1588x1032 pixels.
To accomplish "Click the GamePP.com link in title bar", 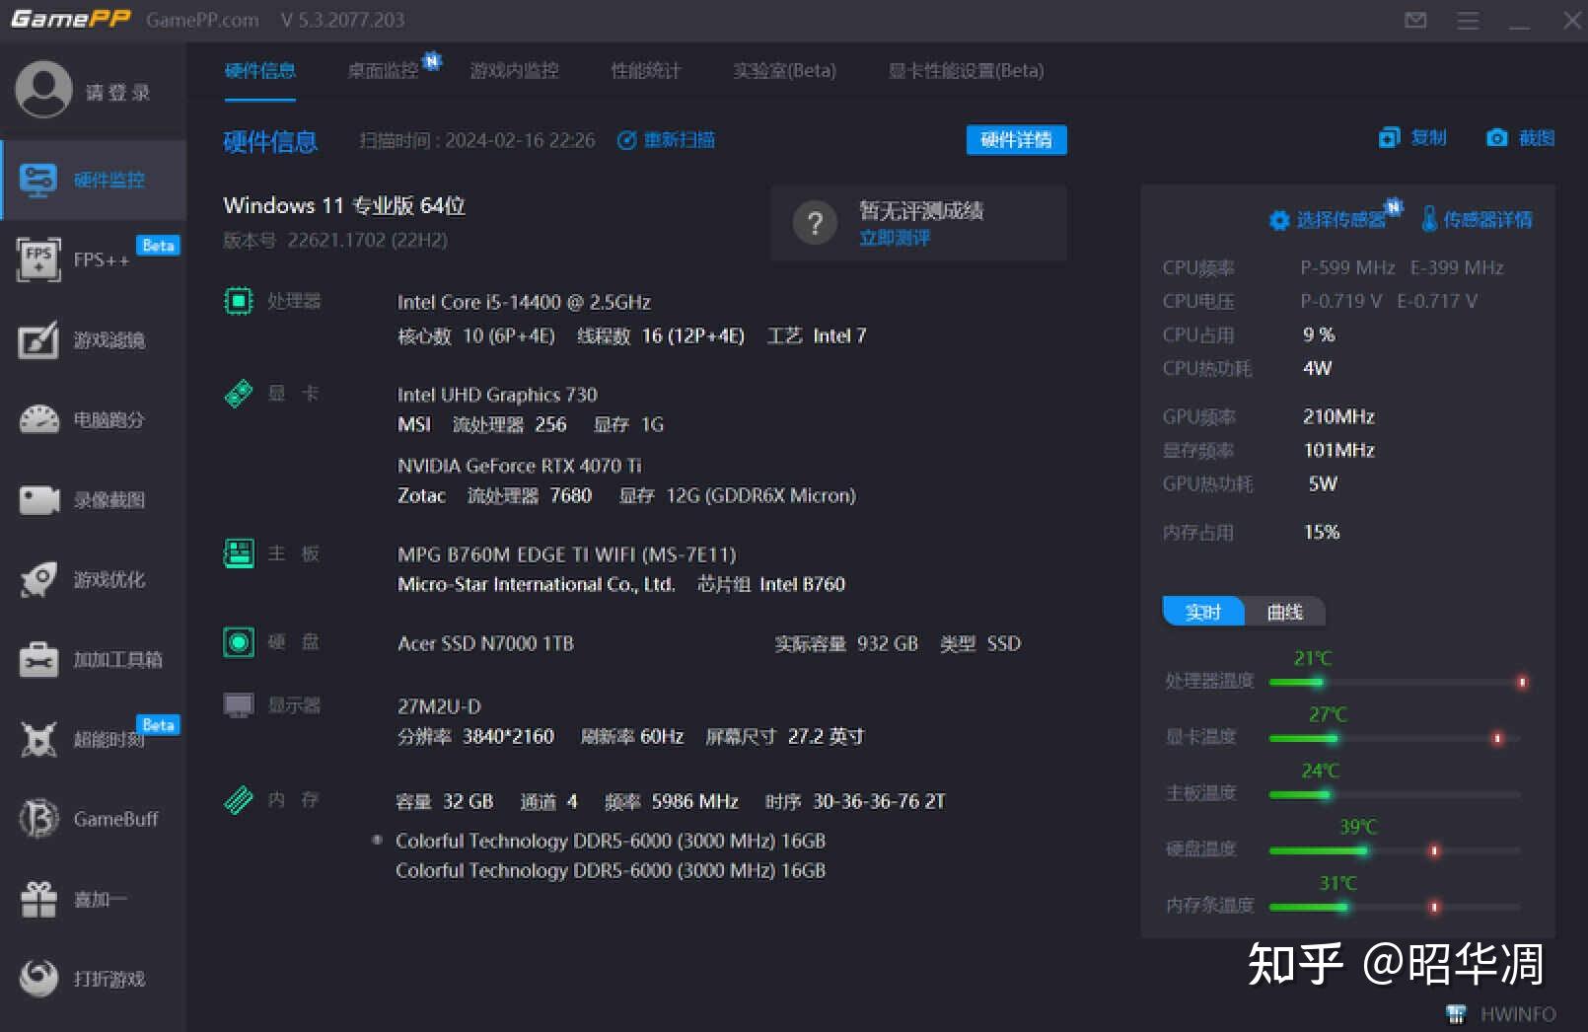I will pyautogui.click(x=202, y=20).
